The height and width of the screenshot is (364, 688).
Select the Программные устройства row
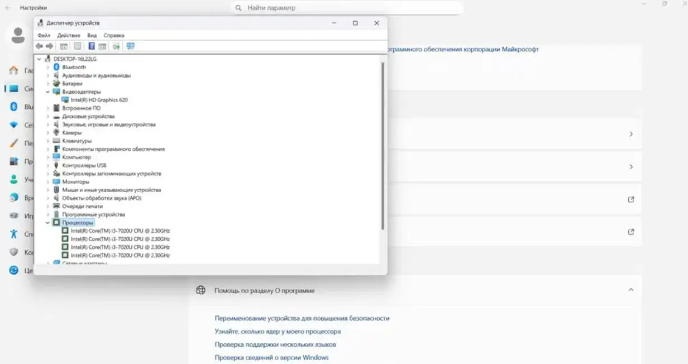93,214
